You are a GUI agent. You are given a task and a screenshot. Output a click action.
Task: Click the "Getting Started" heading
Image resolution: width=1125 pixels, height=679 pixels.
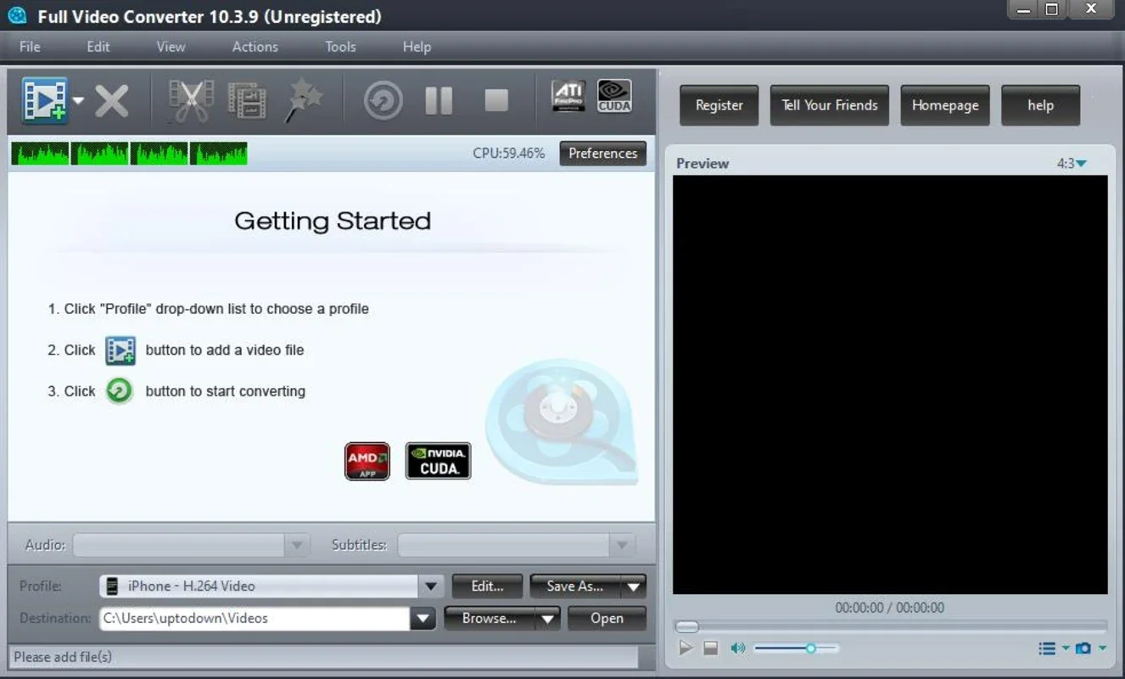(333, 221)
